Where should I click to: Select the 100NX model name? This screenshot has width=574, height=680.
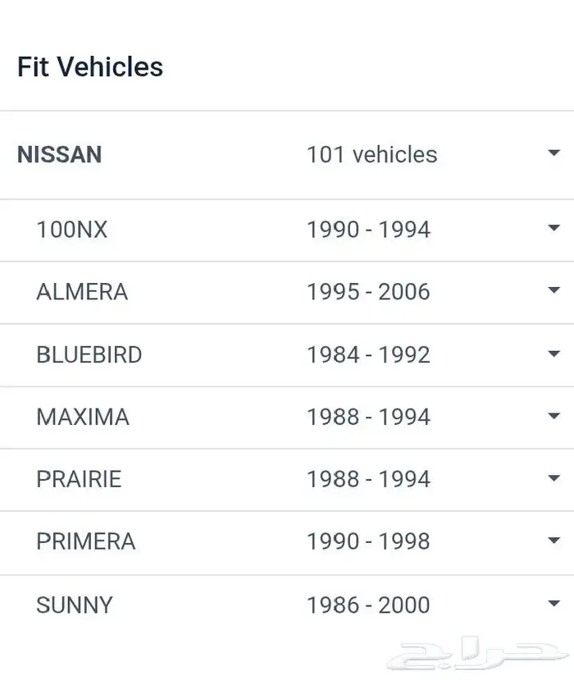[x=72, y=230]
